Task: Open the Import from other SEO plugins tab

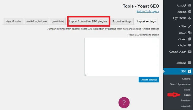Action: tap(88, 21)
